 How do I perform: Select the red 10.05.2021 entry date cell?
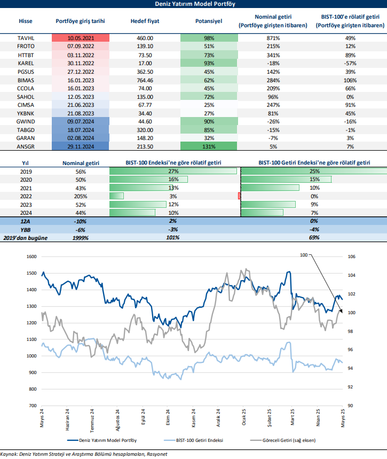[81, 38]
